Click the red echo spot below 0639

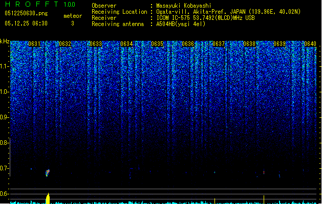point(264,173)
